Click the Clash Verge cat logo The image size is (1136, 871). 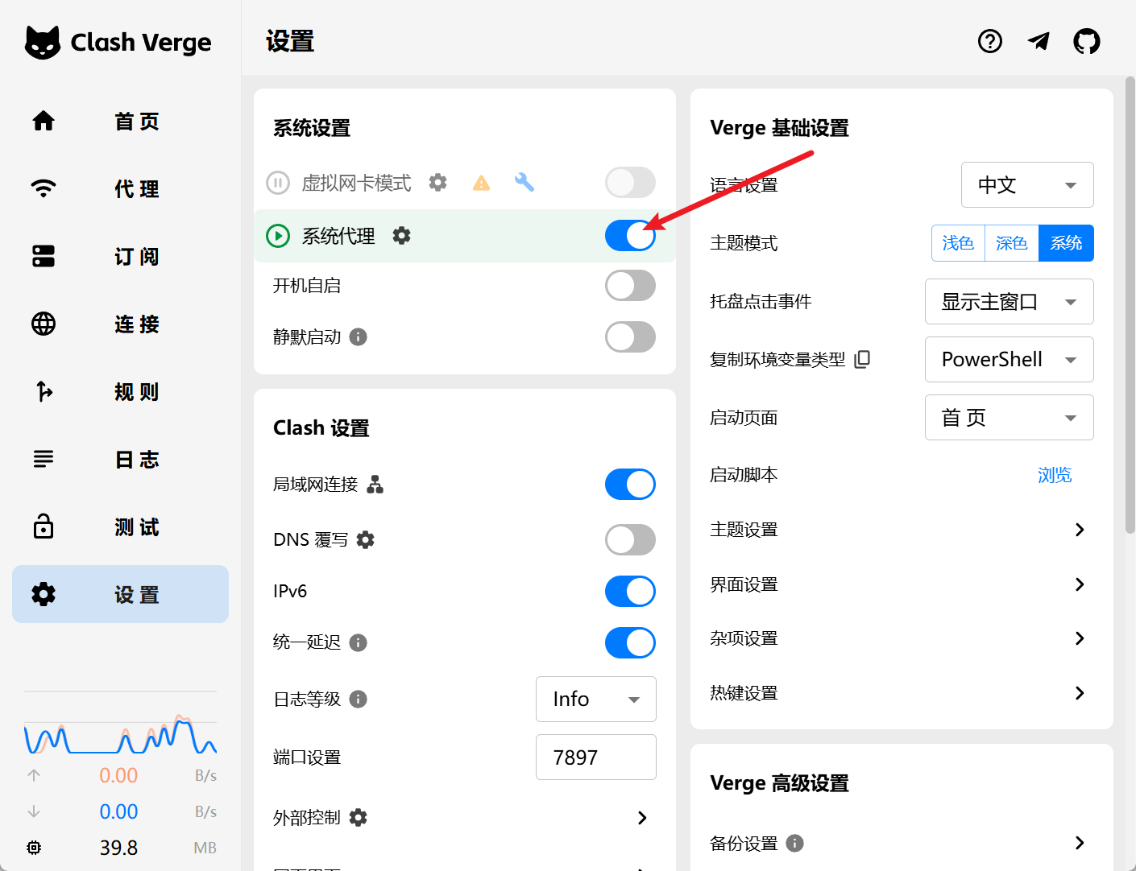[43, 42]
